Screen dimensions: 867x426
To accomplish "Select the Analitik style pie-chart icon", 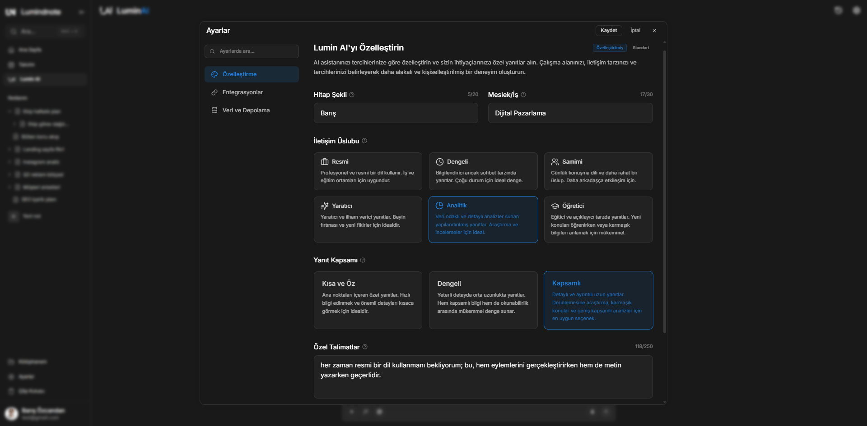I will [x=439, y=206].
